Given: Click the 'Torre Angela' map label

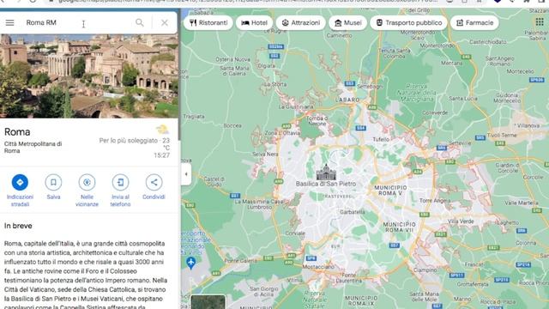Looking at the screenshot, I should [x=435, y=201].
